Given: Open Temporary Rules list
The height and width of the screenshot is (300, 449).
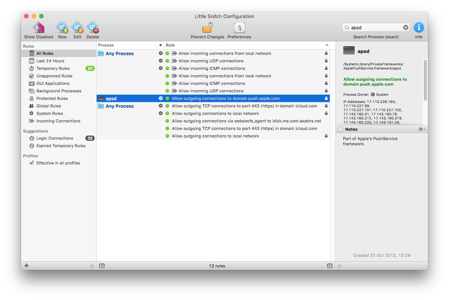Looking at the screenshot, I should click(59, 68).
